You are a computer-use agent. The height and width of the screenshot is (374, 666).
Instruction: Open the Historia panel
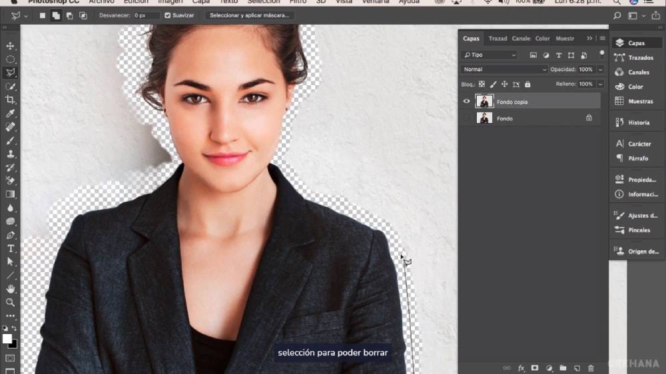click(x=637, y=122)
